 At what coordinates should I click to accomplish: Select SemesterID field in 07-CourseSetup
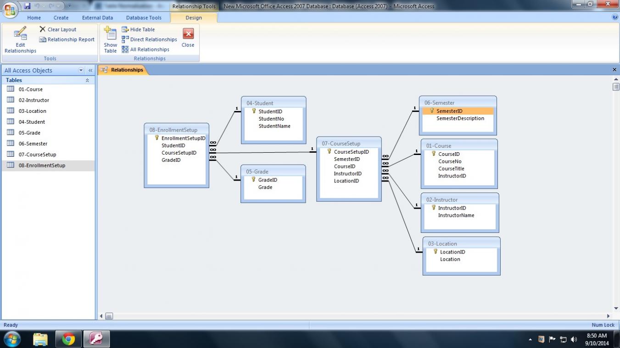tap(347, 159)
